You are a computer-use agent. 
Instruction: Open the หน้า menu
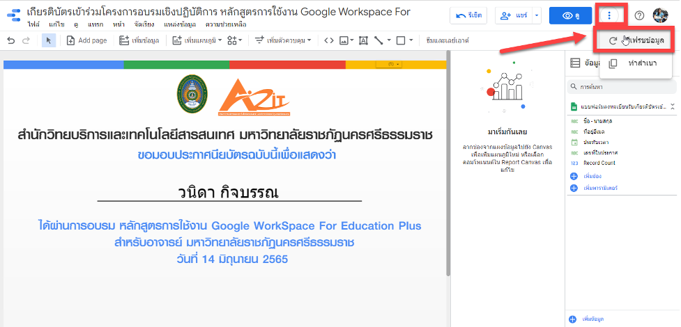[119, 24]
